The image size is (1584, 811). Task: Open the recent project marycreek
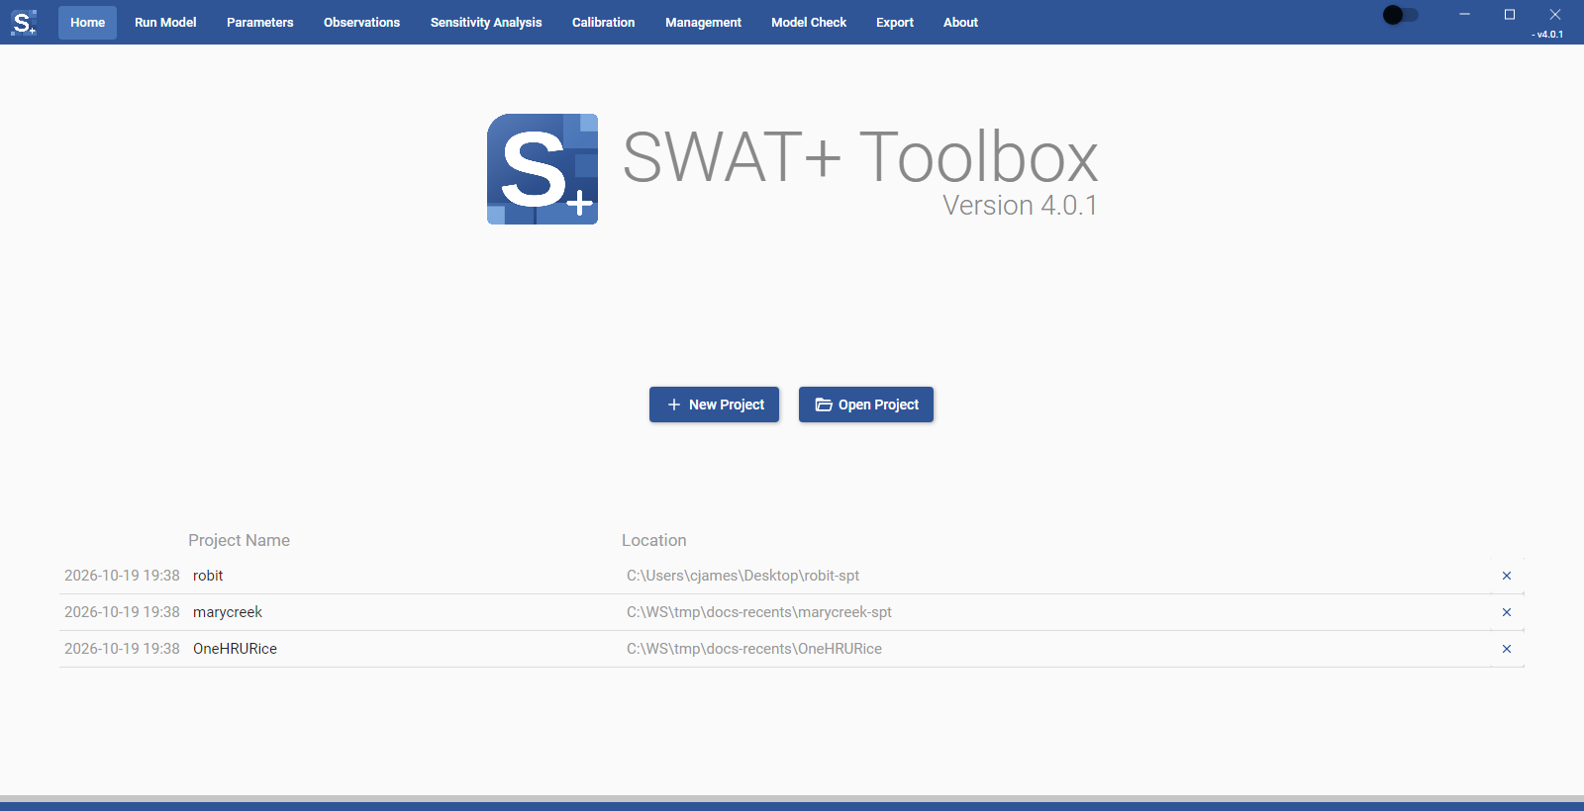228,612
